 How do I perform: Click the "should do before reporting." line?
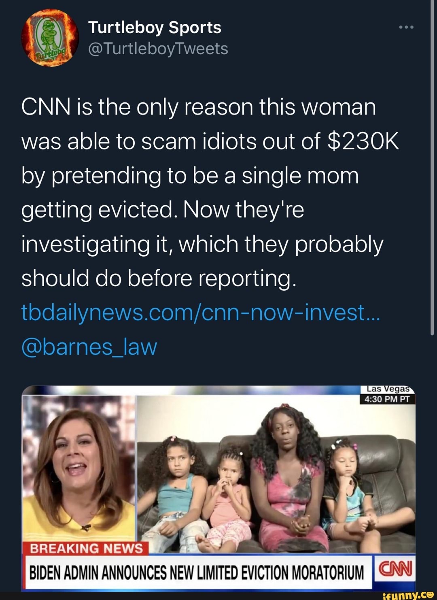(159, 278)
